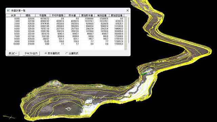
Task: Click the 数量計算一覧 dialog title icon
Action: 8,11
